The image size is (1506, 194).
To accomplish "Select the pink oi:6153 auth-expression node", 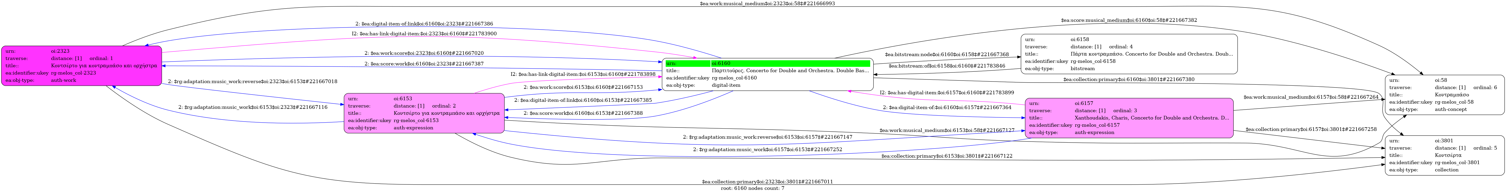I will point(424,113).
